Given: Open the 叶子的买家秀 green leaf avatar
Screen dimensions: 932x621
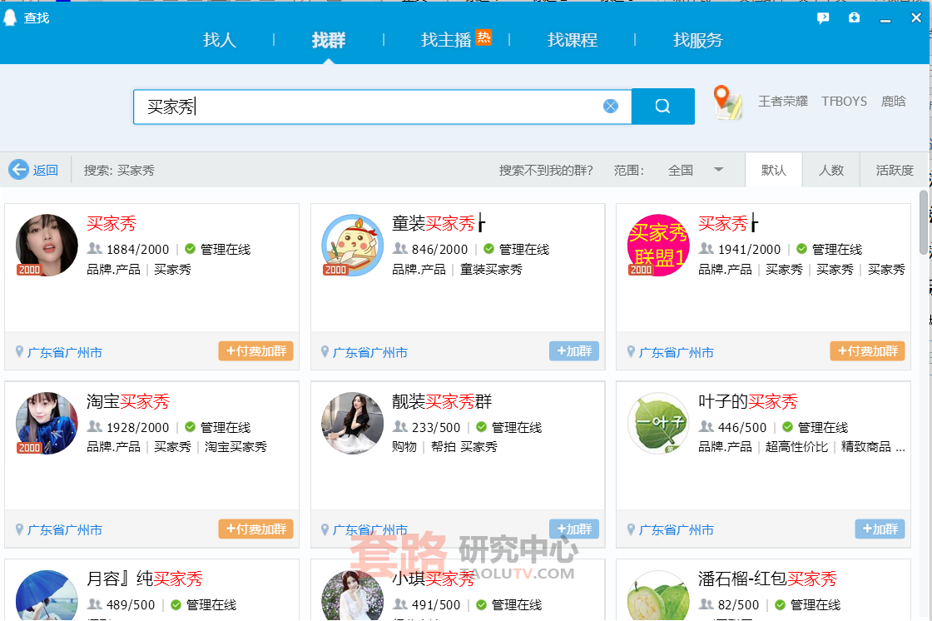Looking at the screenshot, I should [x=658, y=423].
